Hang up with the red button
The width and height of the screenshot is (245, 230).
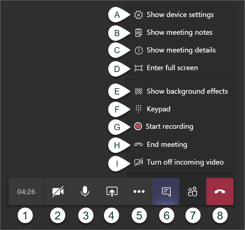tap(220, 192)
